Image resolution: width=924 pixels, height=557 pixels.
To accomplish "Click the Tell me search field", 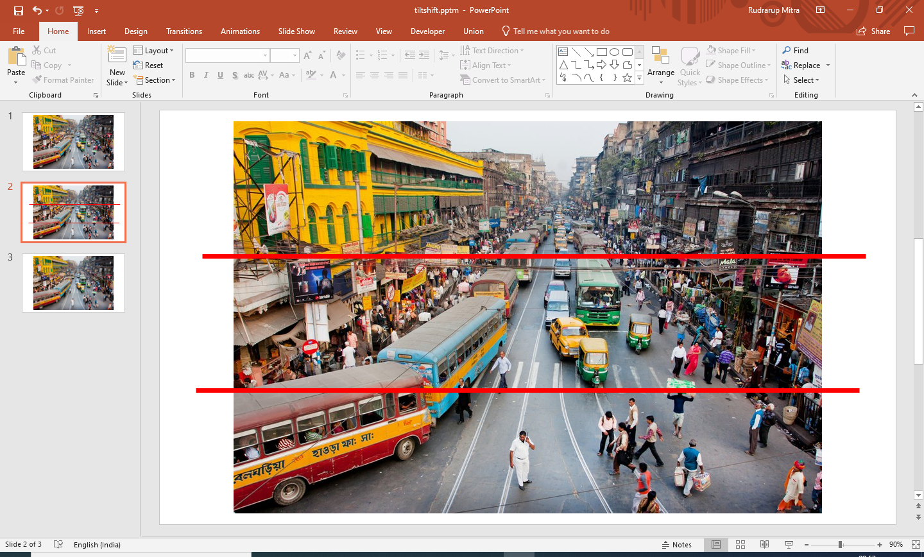I will (x=555, y=31).
